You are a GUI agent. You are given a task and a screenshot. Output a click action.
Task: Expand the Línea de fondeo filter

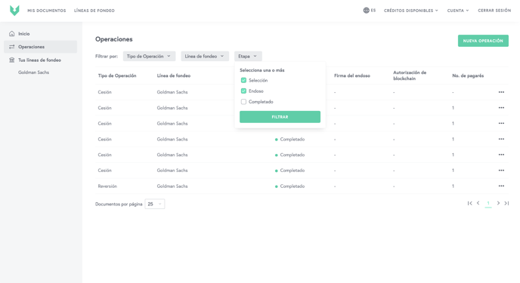click(x=205, y=57)
